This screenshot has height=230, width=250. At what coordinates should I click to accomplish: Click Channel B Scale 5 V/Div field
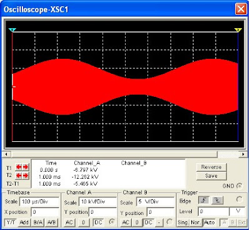click(x=155, y=202)
